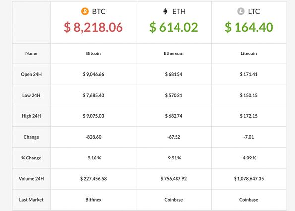Select the Open 24H row label

tap(31, 74)
